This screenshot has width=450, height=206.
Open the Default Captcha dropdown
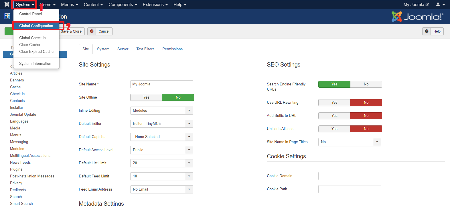pyautogui.click(x=162, y=137)
